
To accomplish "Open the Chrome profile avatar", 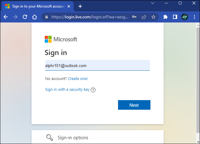I will click(x=185, y=17).
